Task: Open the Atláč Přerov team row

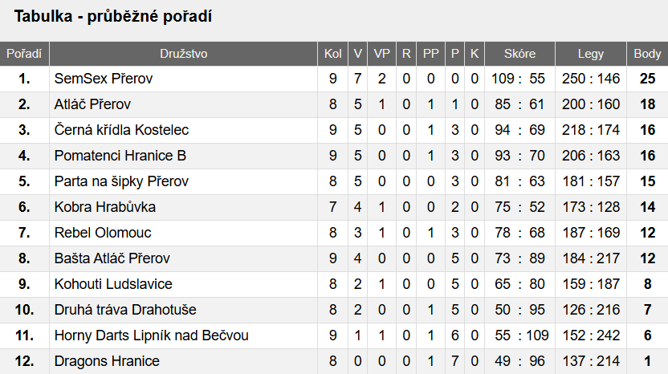Action: click(92, 104)
